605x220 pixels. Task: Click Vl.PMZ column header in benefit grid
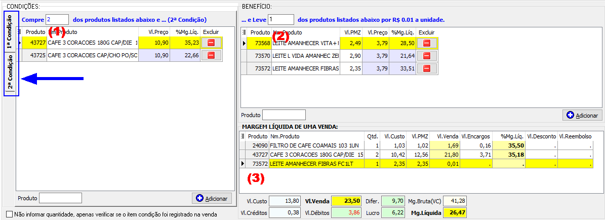click(352, 32)
